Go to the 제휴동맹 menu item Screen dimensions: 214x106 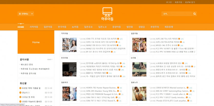(169, 27)
